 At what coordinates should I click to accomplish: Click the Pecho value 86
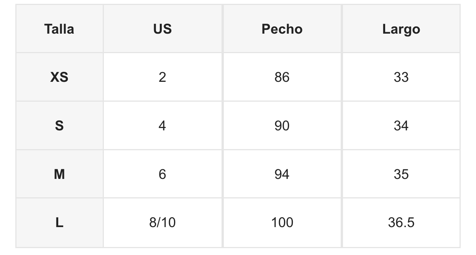click(x=282, y=77)
